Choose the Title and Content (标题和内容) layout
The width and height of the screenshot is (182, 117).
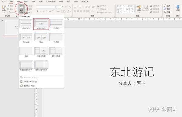[x=41, y=24]
